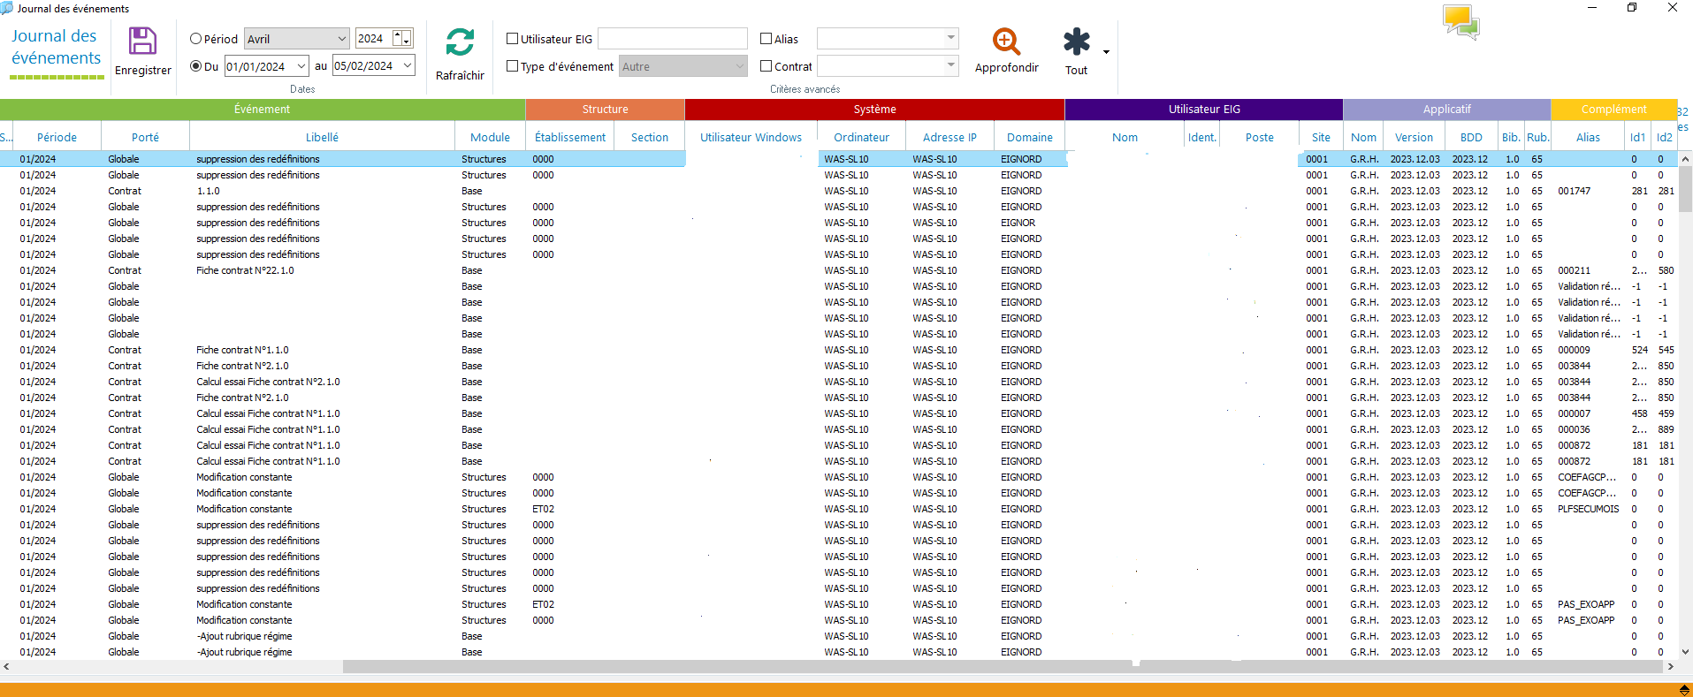This screenshot has width=1693, height=697.
Task: Open the end date 05/02/2024 dropdown
Action: click(408, 66)
